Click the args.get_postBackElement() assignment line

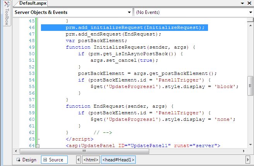(x=147, y=73)
